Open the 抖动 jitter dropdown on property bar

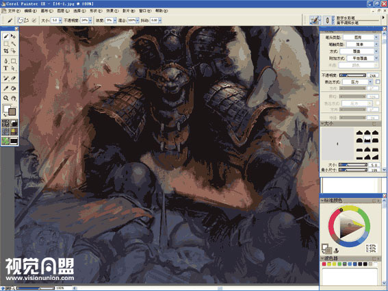(x=160, y=21)
